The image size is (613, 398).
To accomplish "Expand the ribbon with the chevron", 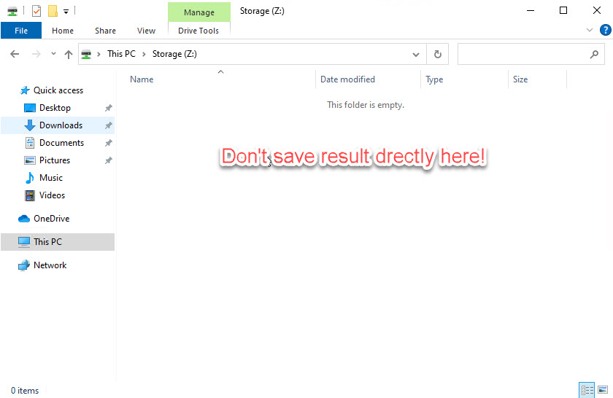I will click(590, 30).
